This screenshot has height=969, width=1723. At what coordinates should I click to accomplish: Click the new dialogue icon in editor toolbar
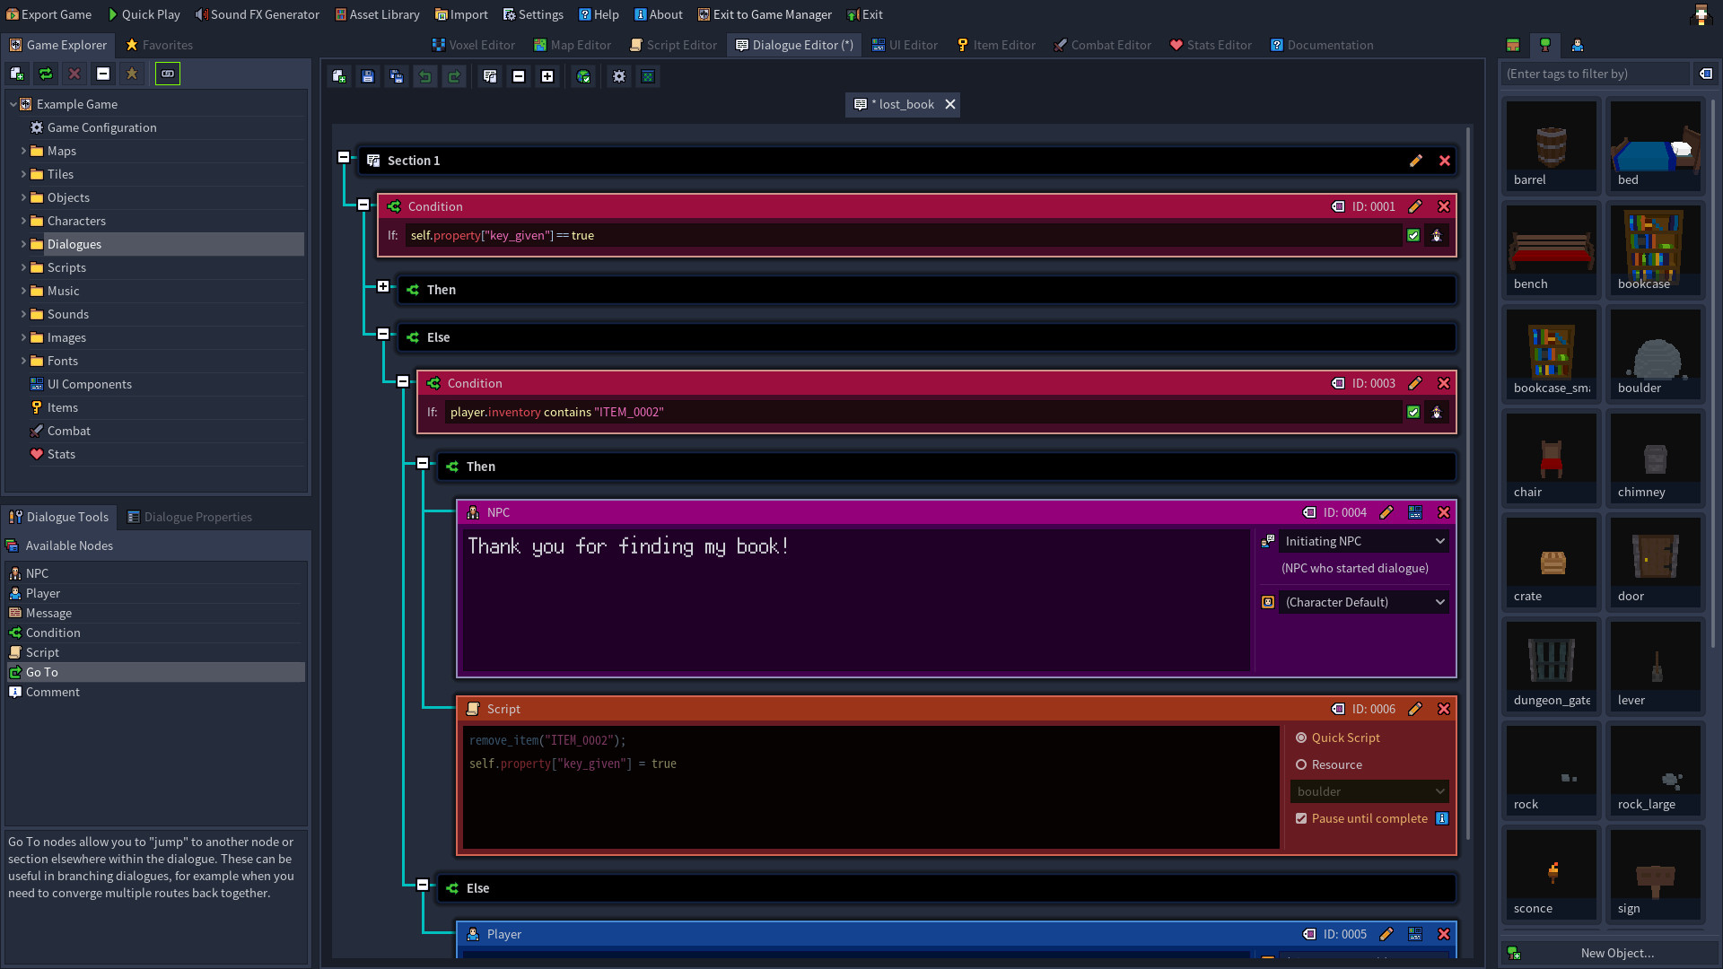tap(339, 76)
